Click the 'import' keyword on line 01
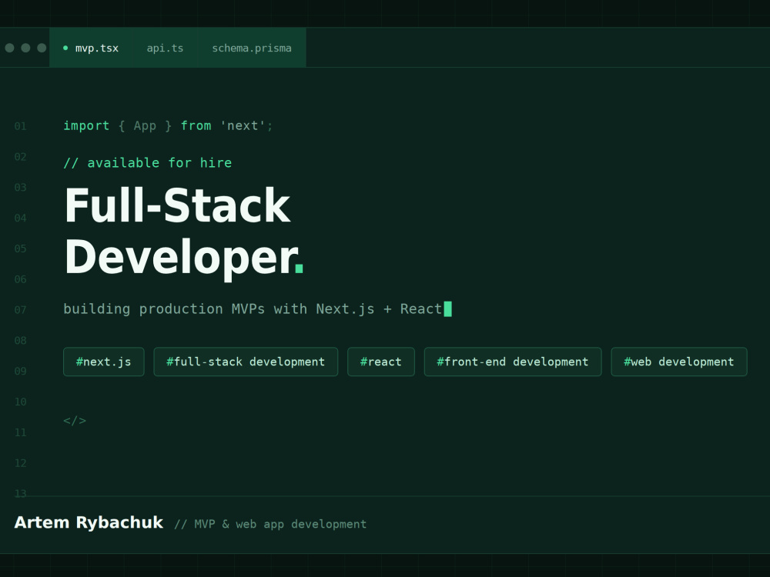Image resolution: width=770 pixels, height=577 pixels. pos(86,125)
